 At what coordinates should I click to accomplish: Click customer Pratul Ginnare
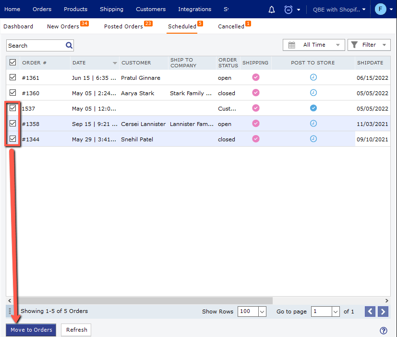coord(141,78)
